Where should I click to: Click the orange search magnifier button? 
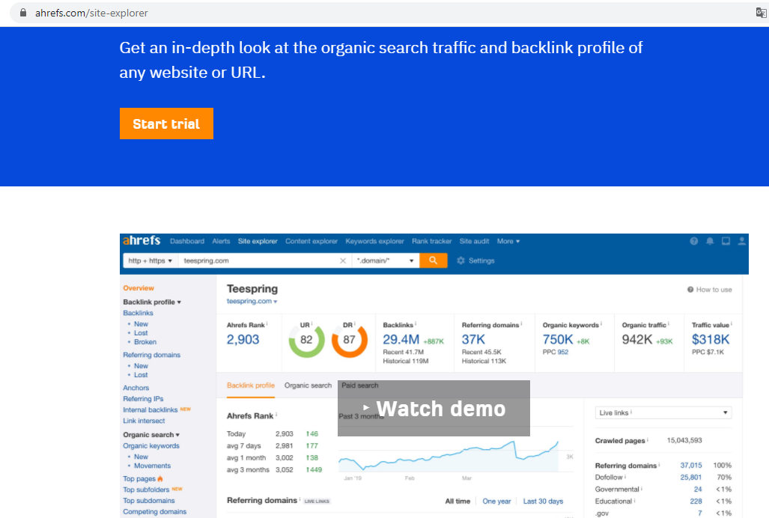point(433,260)
